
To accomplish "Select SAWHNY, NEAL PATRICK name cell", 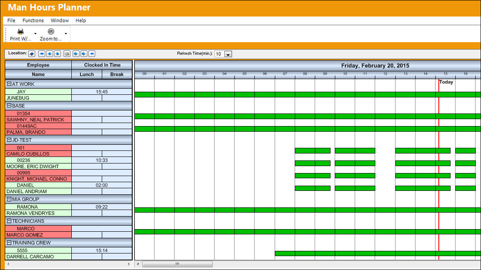I will coord(38,120).
